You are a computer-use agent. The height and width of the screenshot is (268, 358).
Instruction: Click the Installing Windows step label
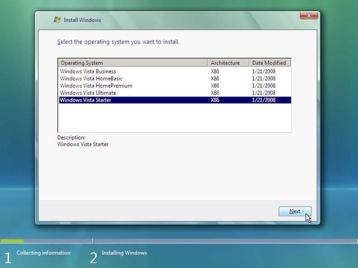point(124,253)
